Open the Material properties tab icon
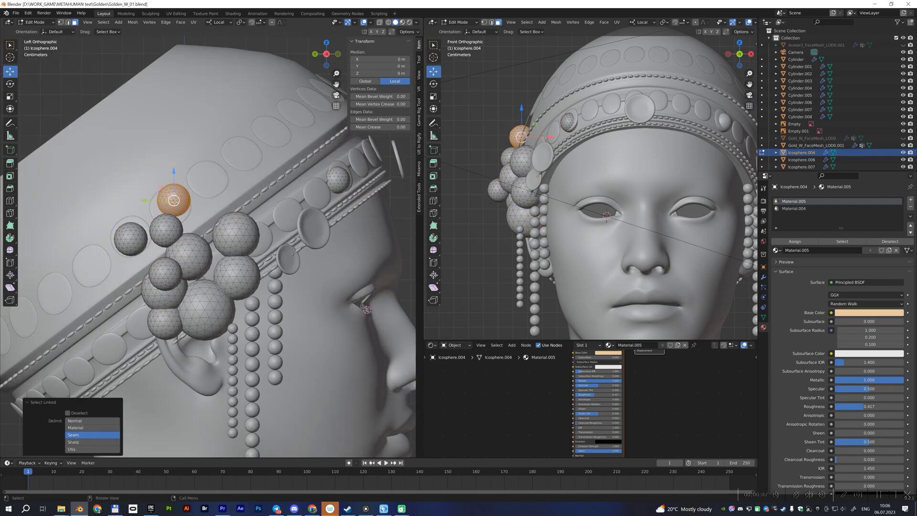Viewport: 917px width, 516px height. tap(763, 327)
